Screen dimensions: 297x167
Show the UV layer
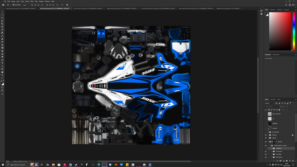pyautogui.click(x=266, y=119)
